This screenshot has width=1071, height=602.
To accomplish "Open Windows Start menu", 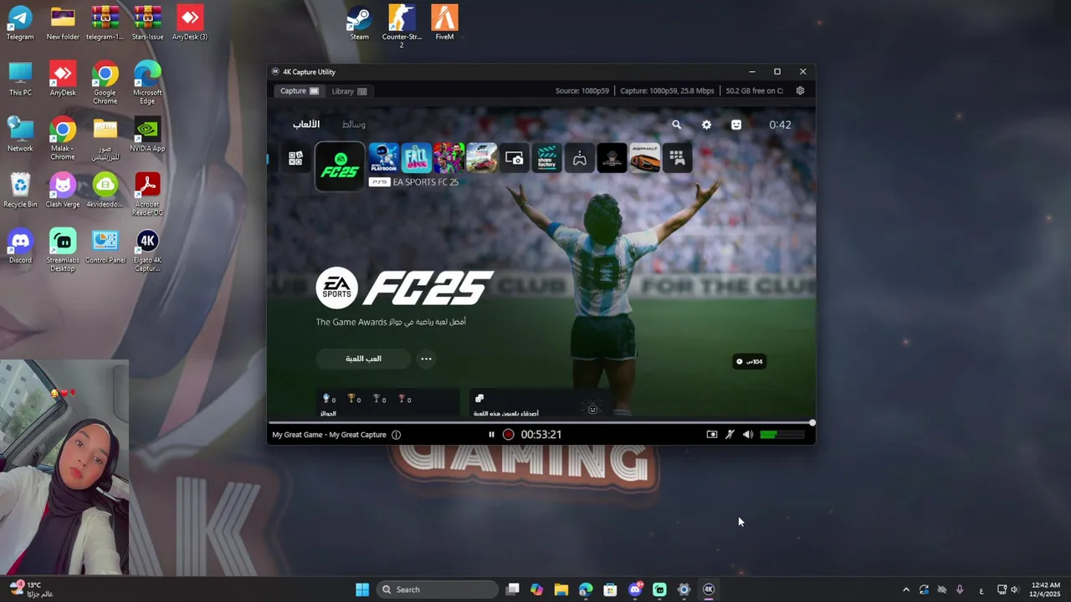I will pyautogui.click(x=362, y=589).
